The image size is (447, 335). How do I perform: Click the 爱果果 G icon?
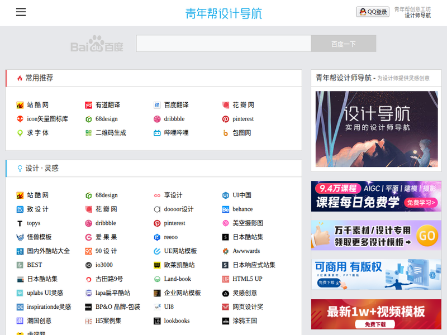[89, 237]
